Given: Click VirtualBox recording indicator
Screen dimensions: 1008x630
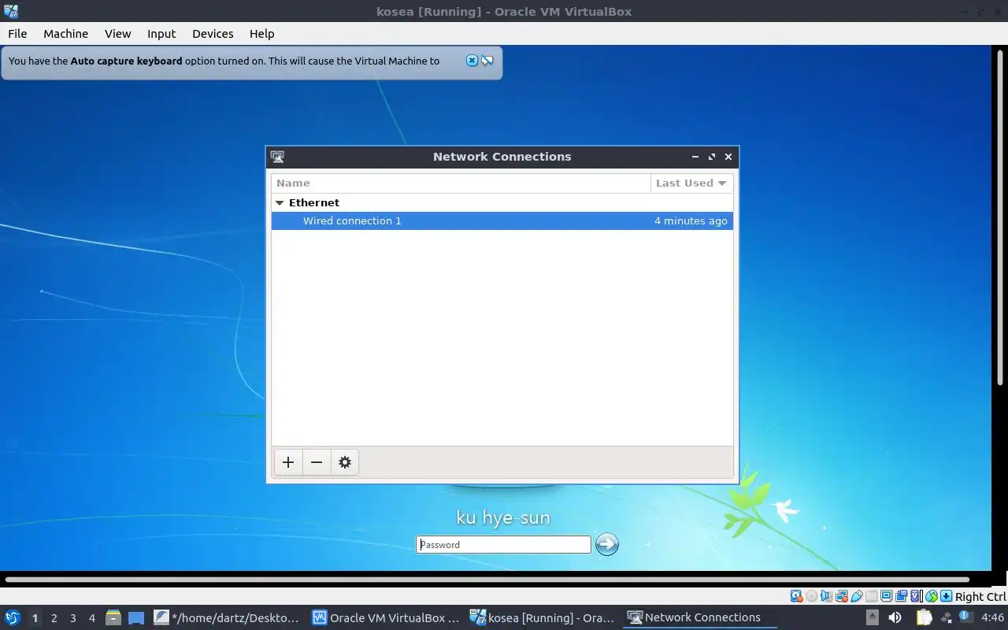Looking at the screenshot, I should click(902, 596).
